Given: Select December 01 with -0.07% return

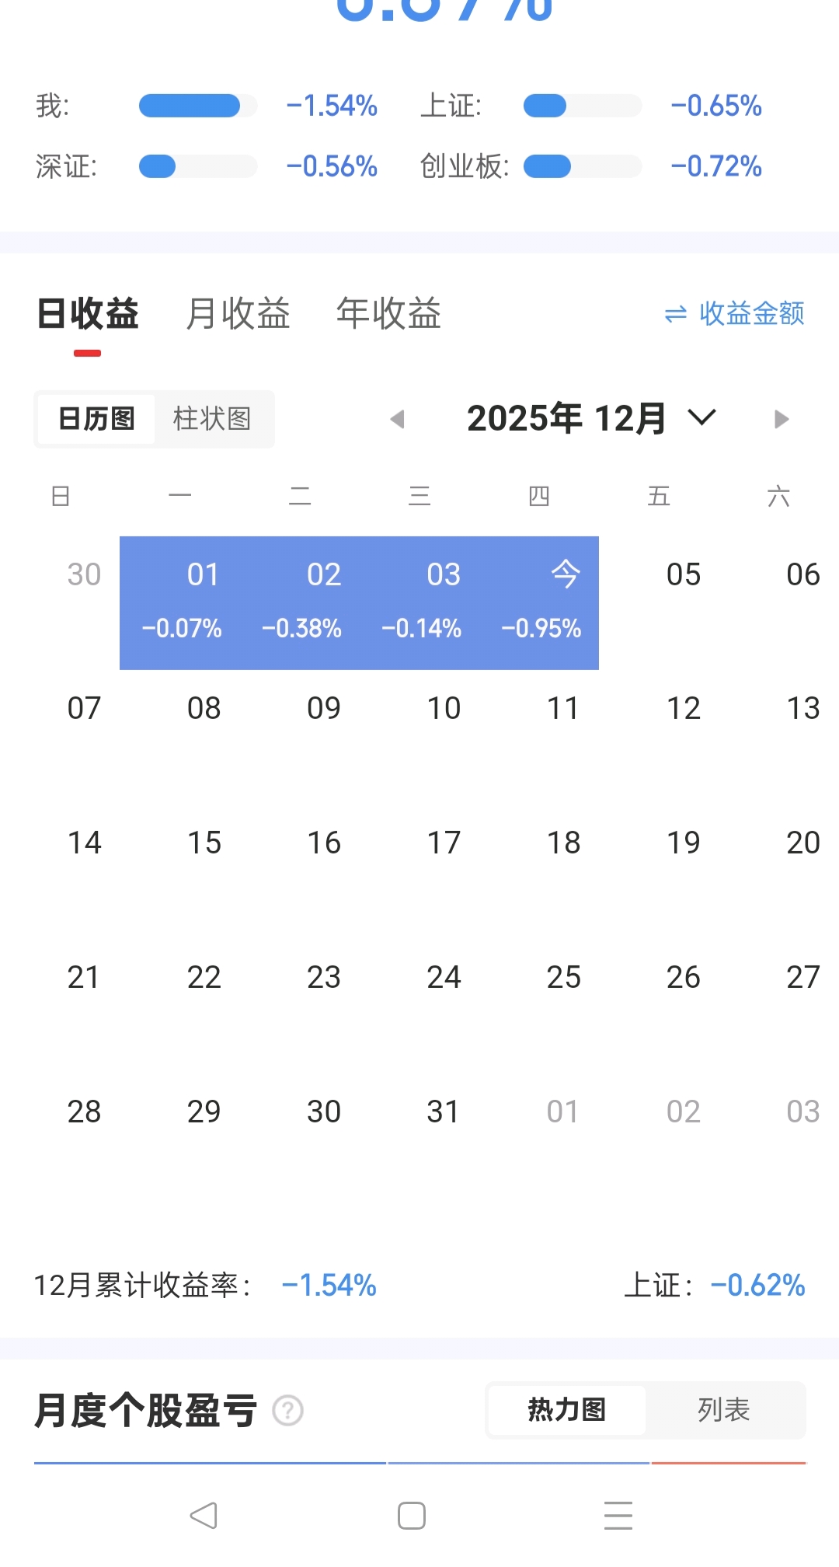Looking at the screenshot, I should pyautogui.click(x=182, y=602).
